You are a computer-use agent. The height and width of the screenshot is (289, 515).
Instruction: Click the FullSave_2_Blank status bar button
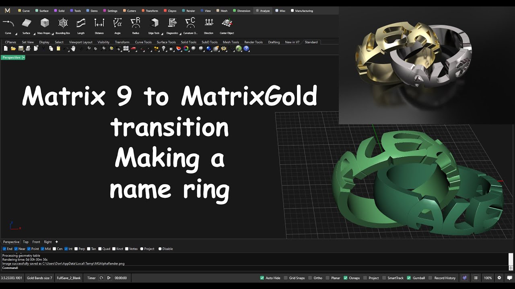point(69,278)
